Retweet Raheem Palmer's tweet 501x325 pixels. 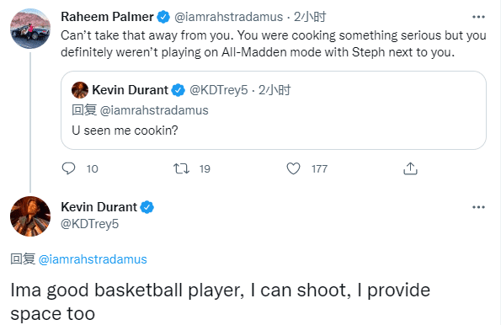181,168
